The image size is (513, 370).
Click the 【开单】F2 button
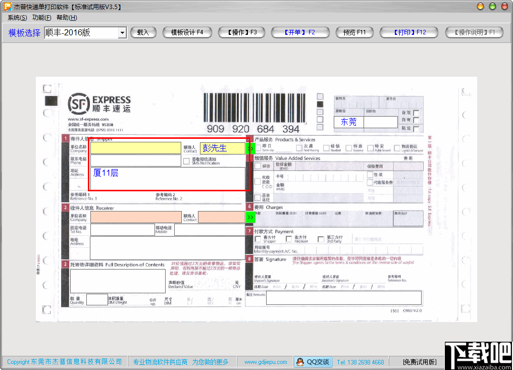point(300,32)
